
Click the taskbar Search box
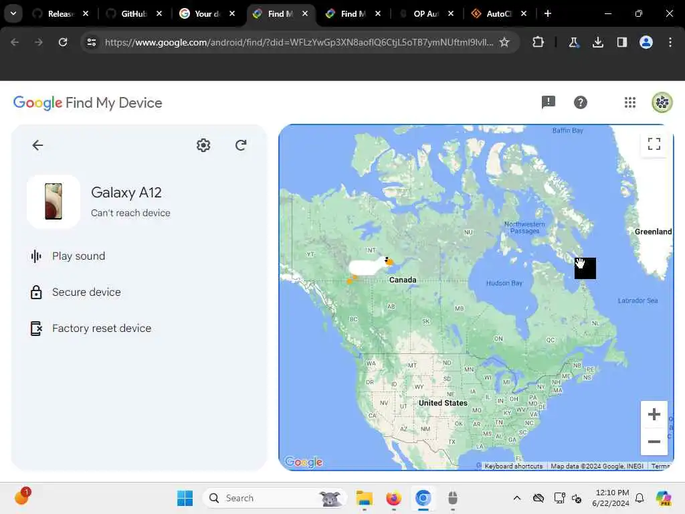[275, 498]
